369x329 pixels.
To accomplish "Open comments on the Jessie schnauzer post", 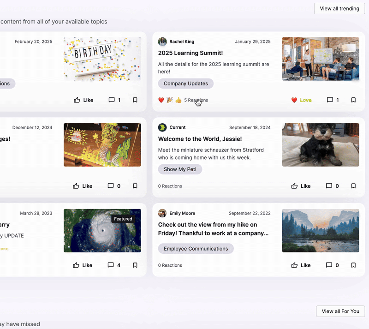I will pyautogui.click(x=332, y=186).
